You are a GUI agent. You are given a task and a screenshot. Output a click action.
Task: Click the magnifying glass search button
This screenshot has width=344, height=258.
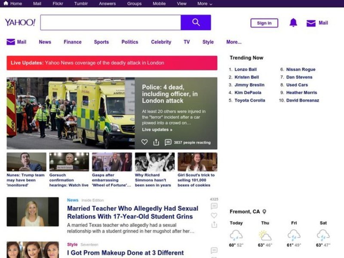click(x=196, y=22)
